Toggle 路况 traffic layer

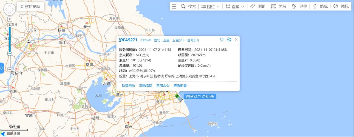(x=320, y=6)
